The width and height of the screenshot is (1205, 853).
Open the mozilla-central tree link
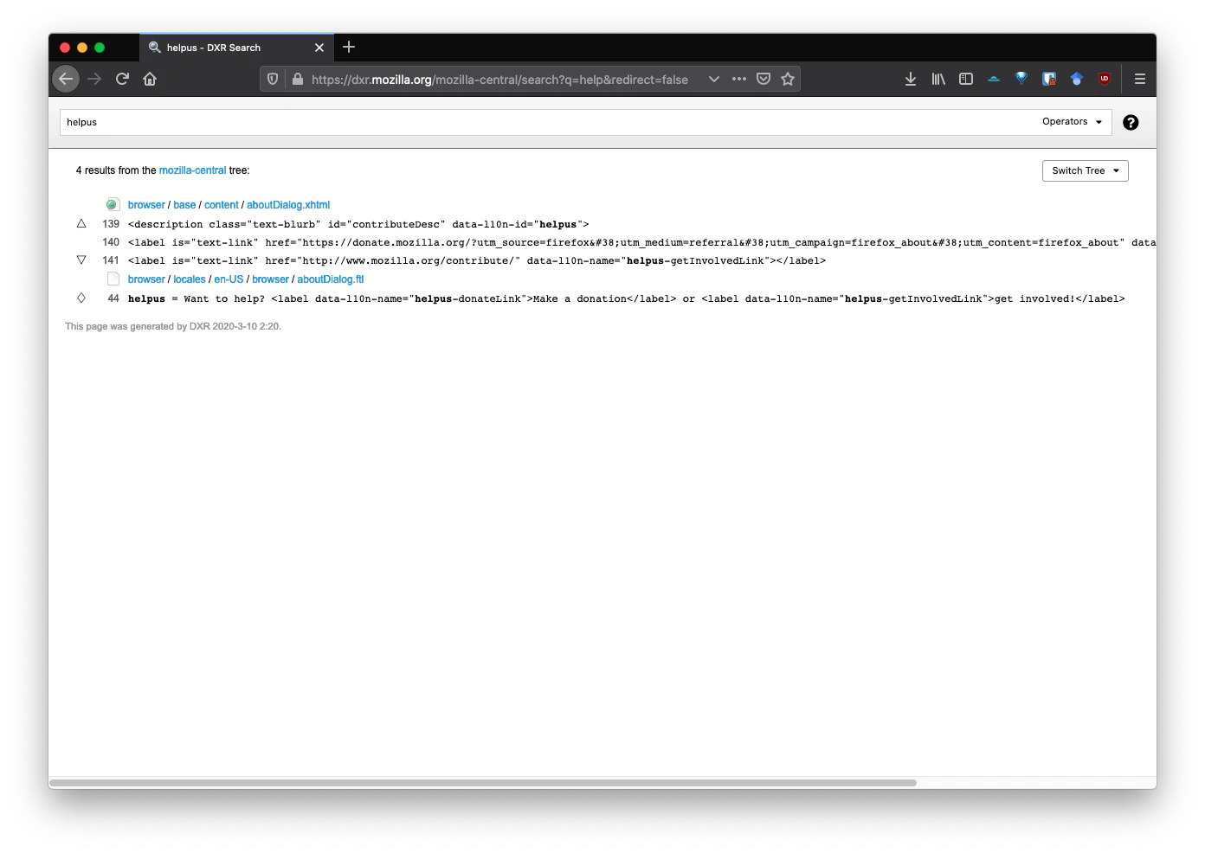click(x=192, y=170)
